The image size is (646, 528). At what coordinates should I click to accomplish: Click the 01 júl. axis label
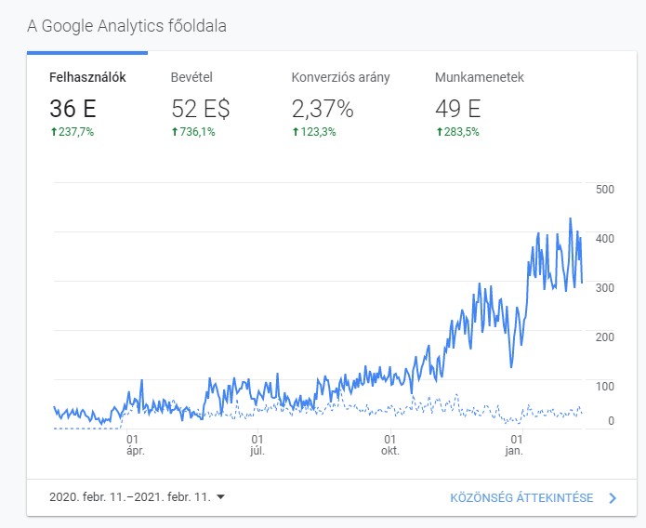[x=257, y=445]
